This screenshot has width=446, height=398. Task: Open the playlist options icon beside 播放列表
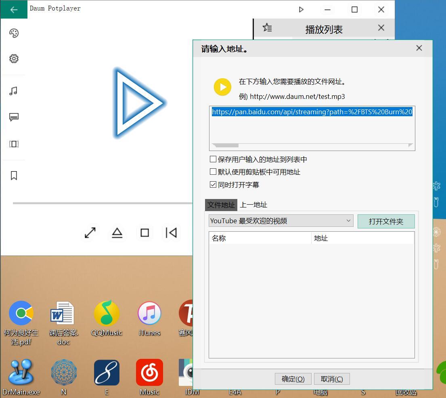[267, 28]
